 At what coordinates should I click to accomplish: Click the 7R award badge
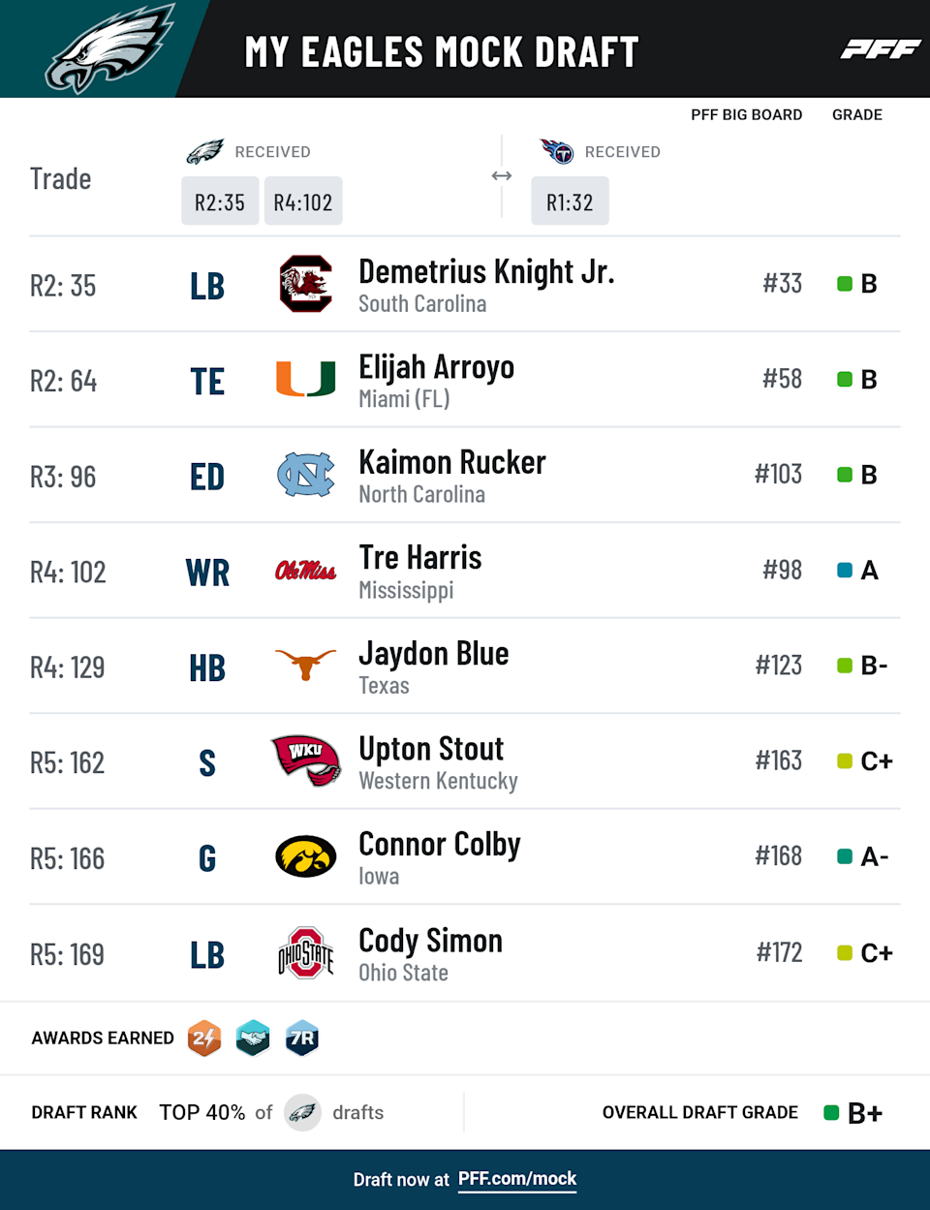point(302,1039)
